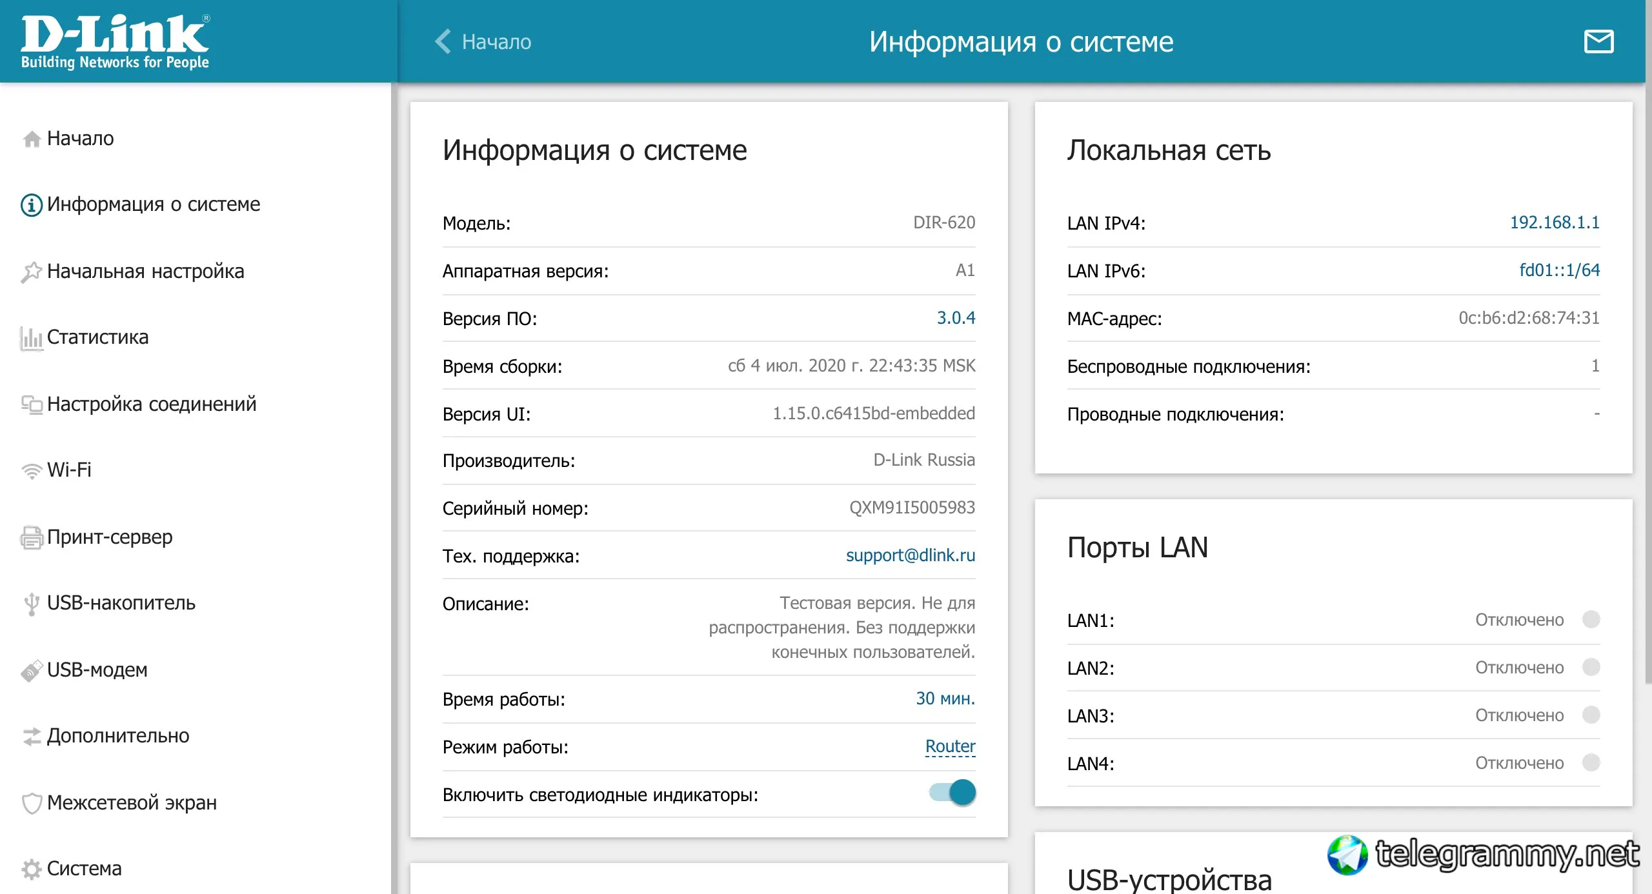The height and width of the screenshot is (894, 1652).
Task: Click the USB icon for USB-накопитель
Action: pyautogui.click(x=32, y=604)
